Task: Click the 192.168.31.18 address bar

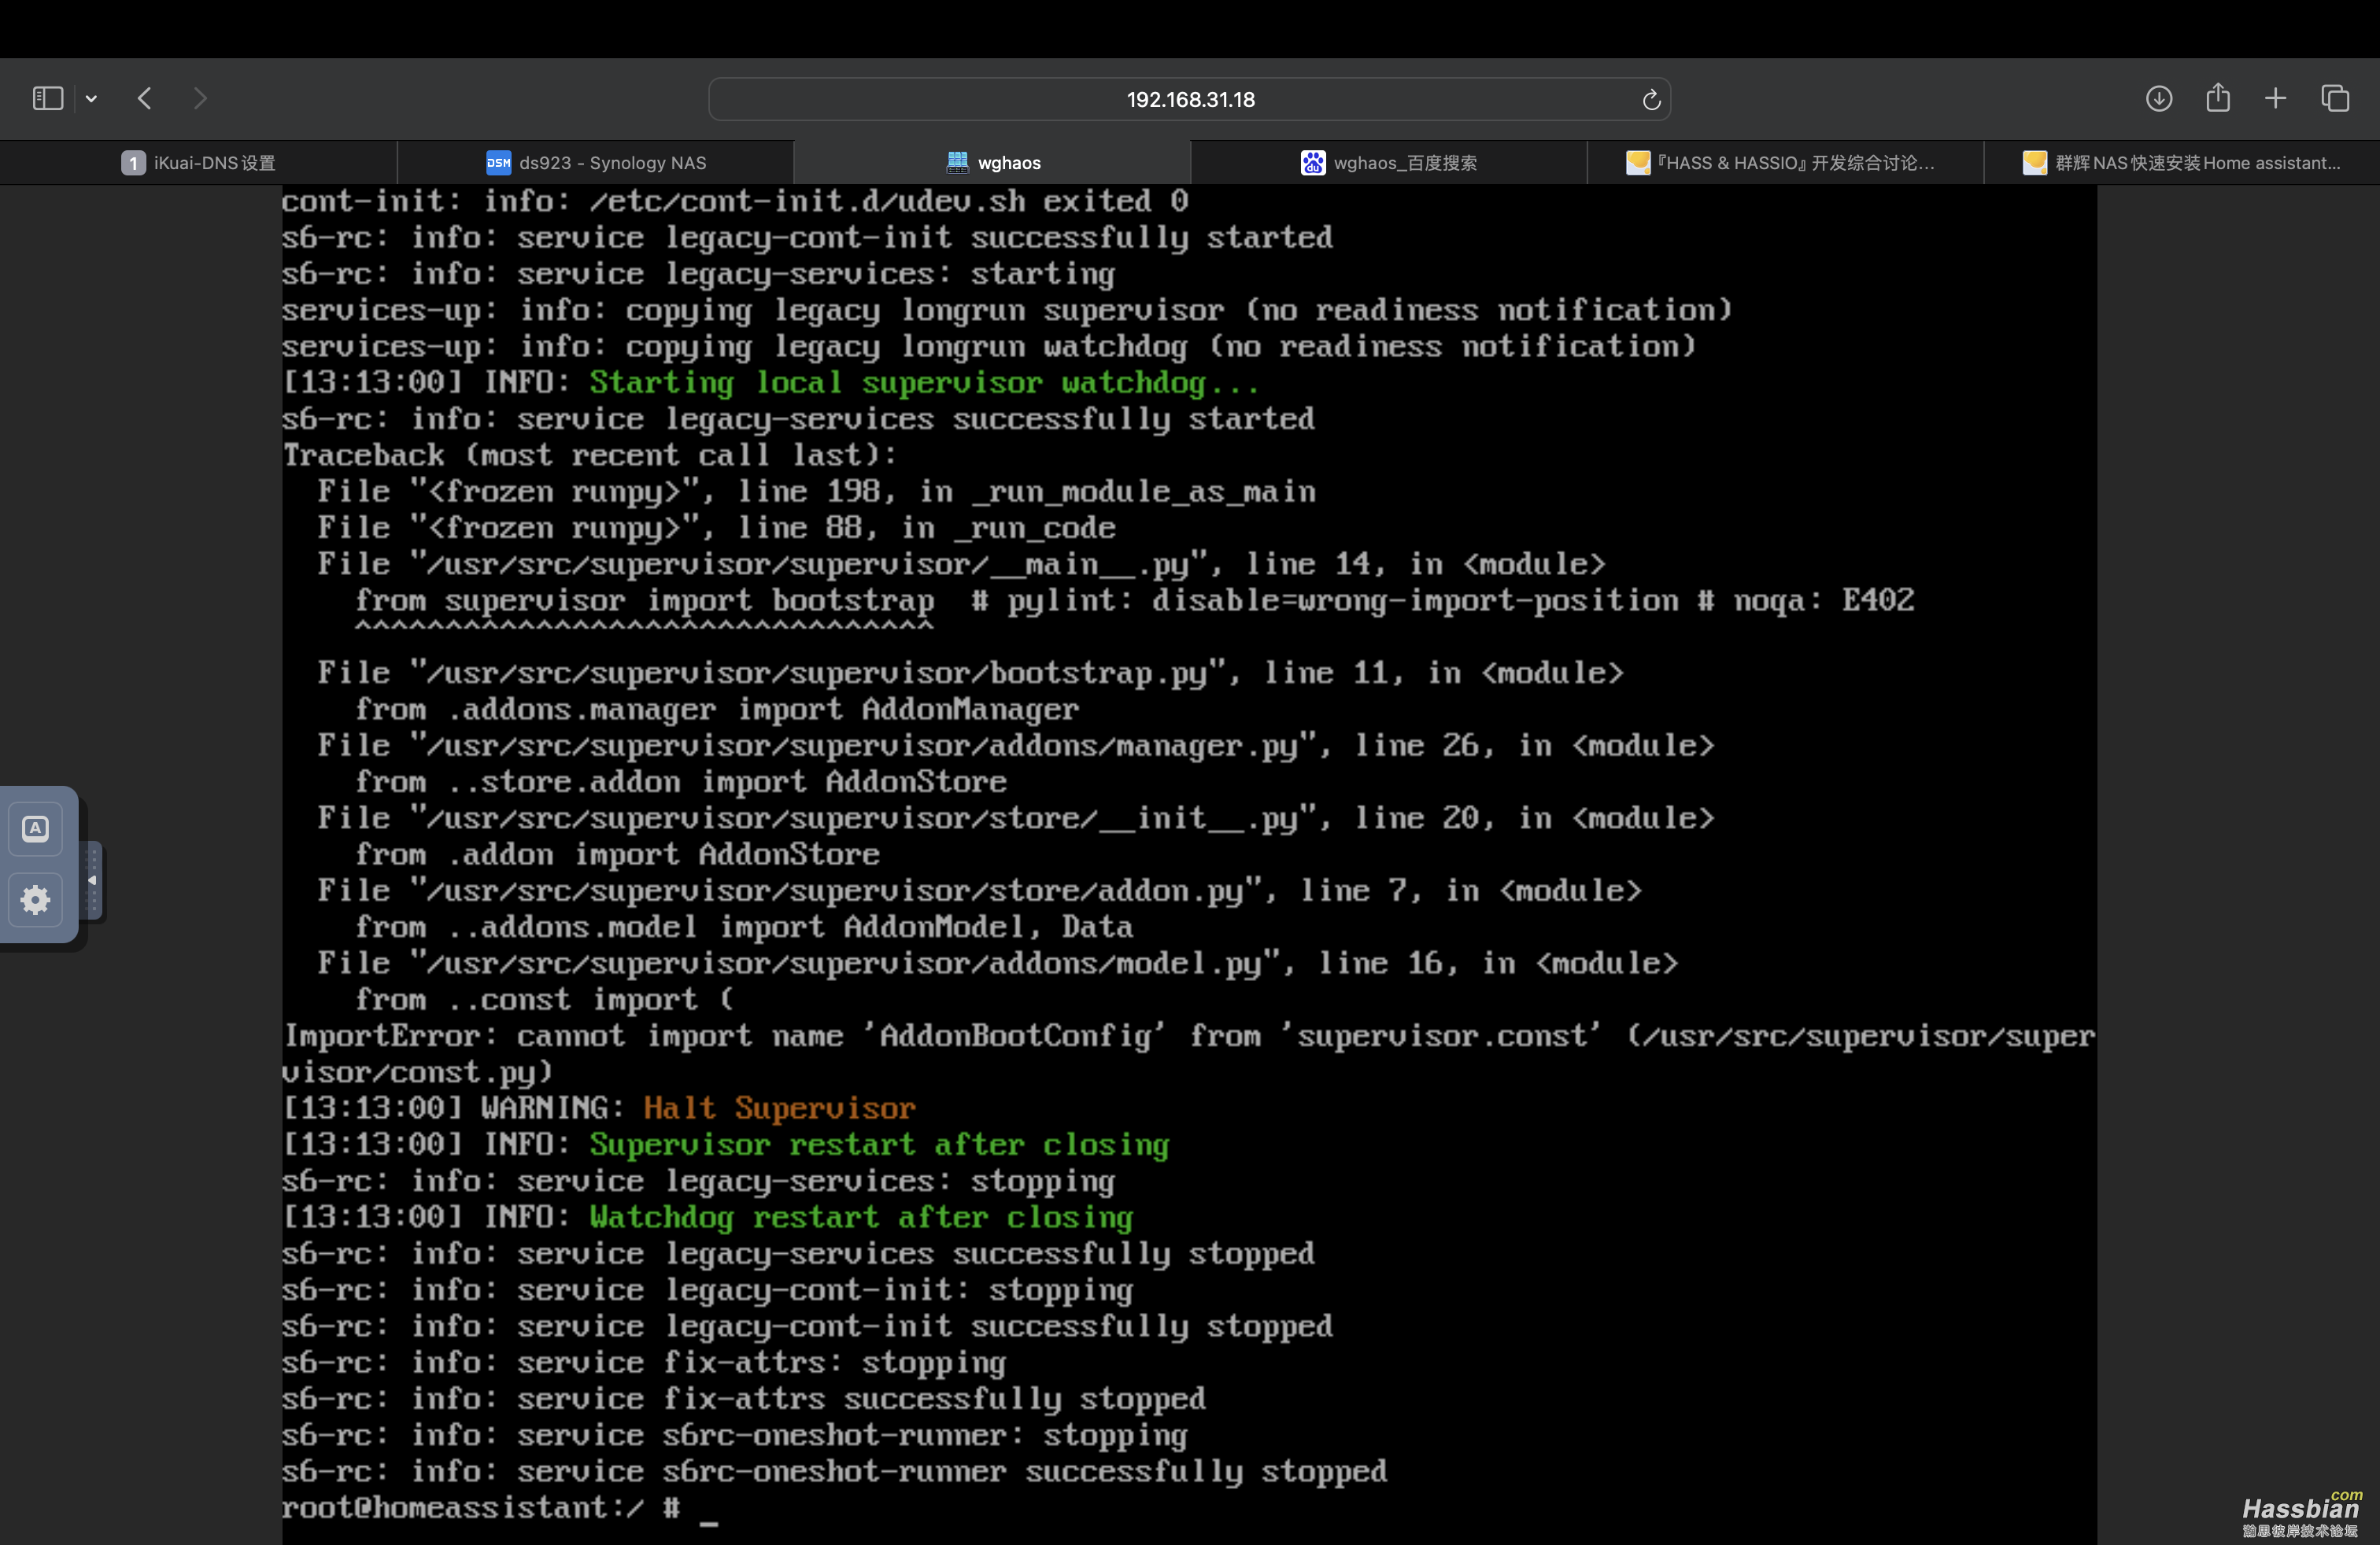Action: tap(1189, 99)
